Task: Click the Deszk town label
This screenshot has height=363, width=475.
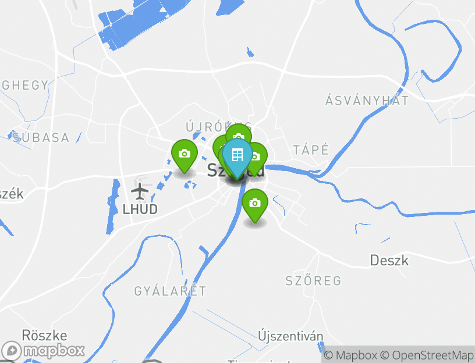Action: coord(389,261)
